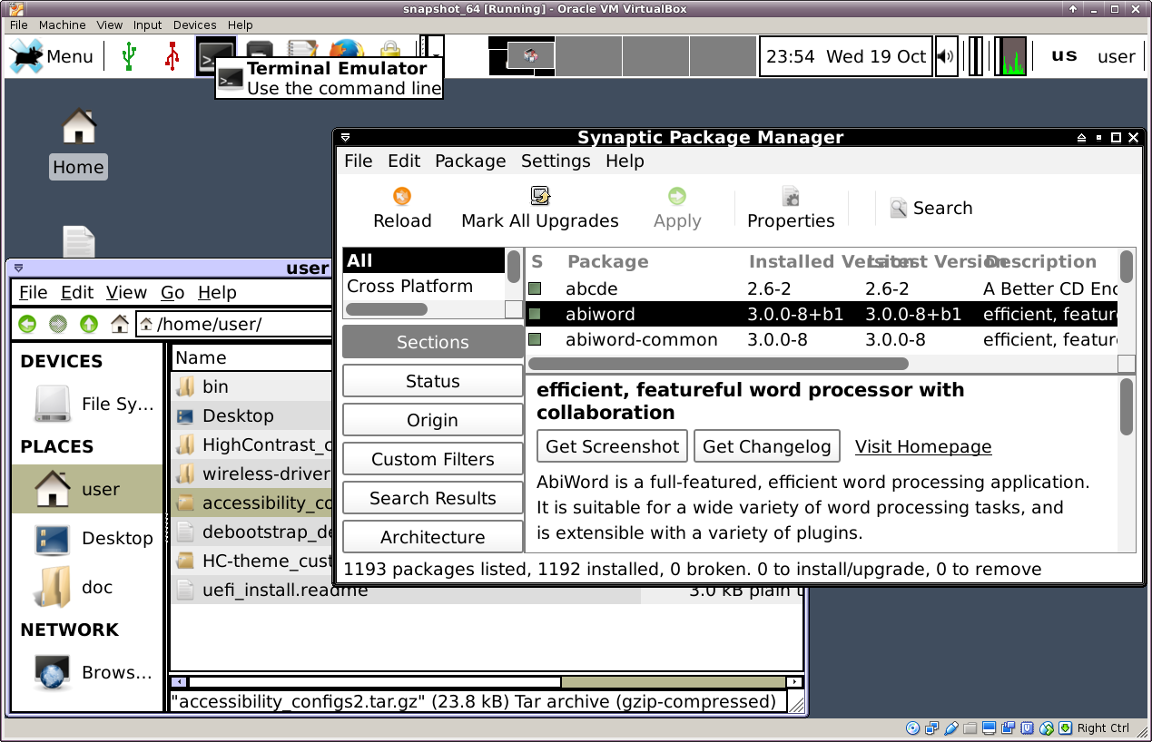Click the Get Changelog button
The width and height of the screenshot is (1152, 742).
point(767,446)
